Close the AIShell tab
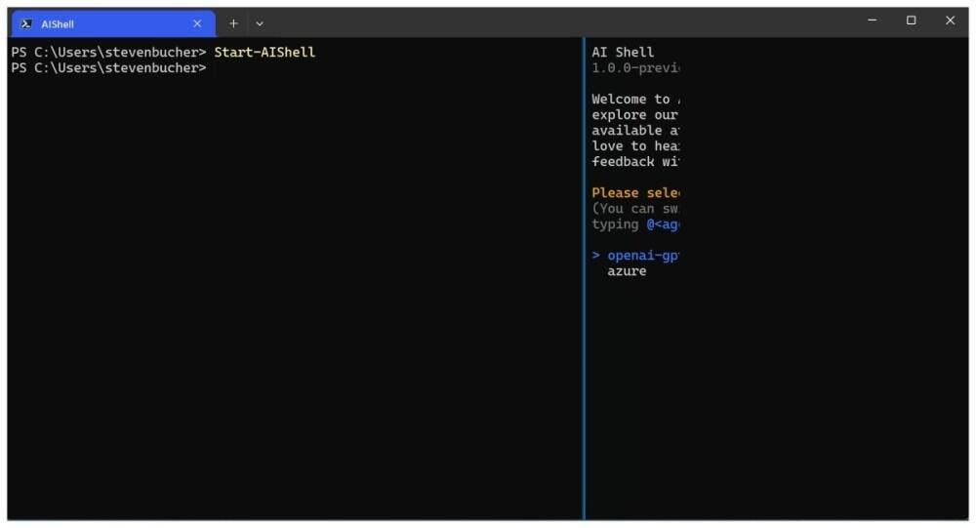 197,23
